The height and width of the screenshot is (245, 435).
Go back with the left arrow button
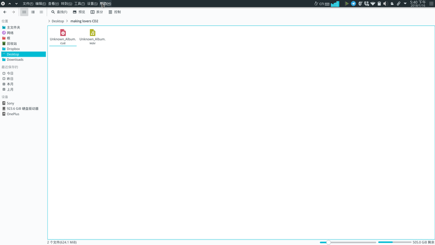pos(5,12)
